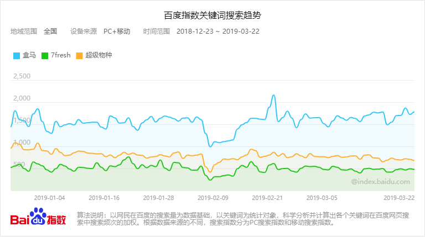The height and width of the screenshot is (237, 425).
Task: Select the 2019-01-04 date on x-axis
Action: pos(49,197)
